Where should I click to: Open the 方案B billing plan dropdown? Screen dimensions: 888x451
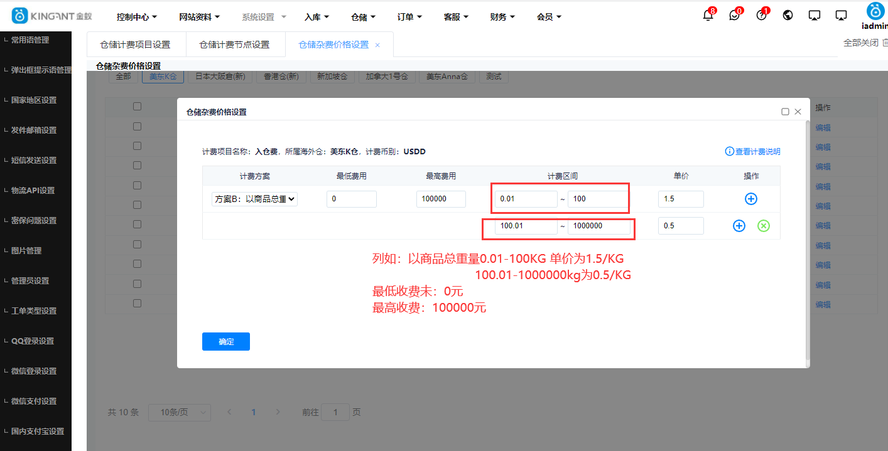tap(254, 199)
